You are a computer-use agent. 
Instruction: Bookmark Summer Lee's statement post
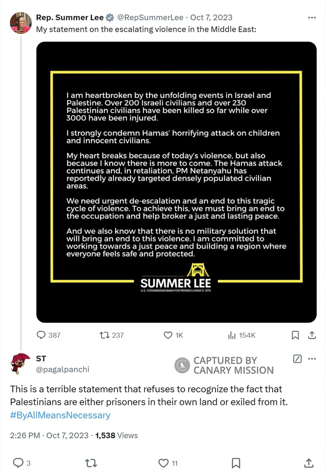[x=295, y=335]
